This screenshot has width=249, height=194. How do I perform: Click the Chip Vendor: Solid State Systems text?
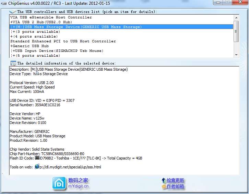[37, 149]
